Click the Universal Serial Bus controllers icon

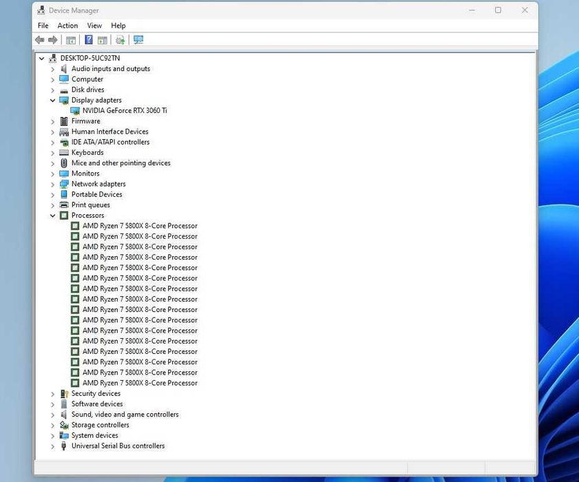click(x=64, y=446)
